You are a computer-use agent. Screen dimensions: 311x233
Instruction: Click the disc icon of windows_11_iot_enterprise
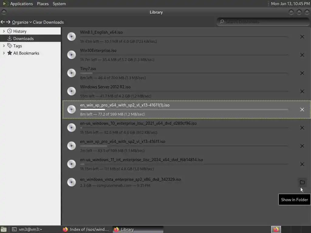71,164
